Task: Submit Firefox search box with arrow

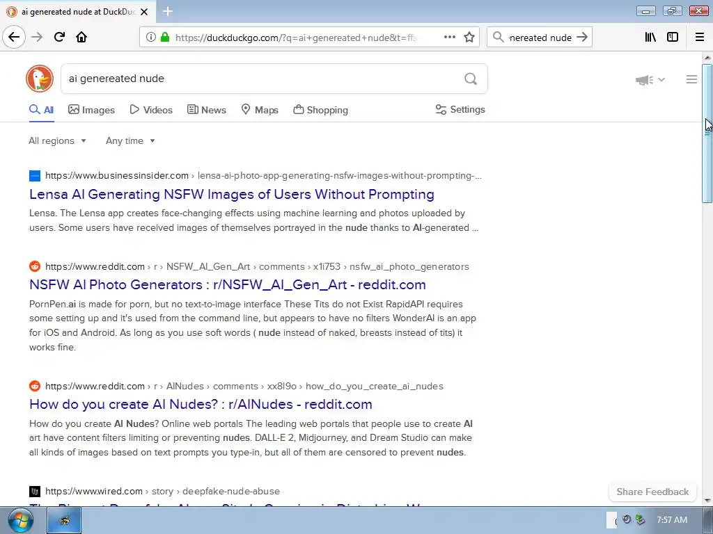Action: click(x=582, y=38)
